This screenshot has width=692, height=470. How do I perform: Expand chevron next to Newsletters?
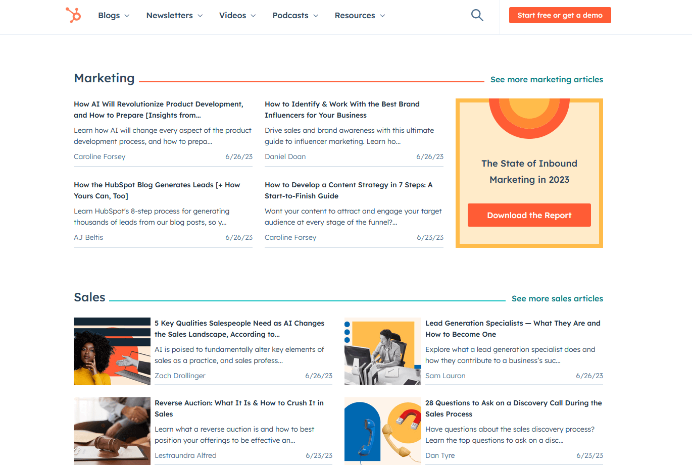point(200,16)
